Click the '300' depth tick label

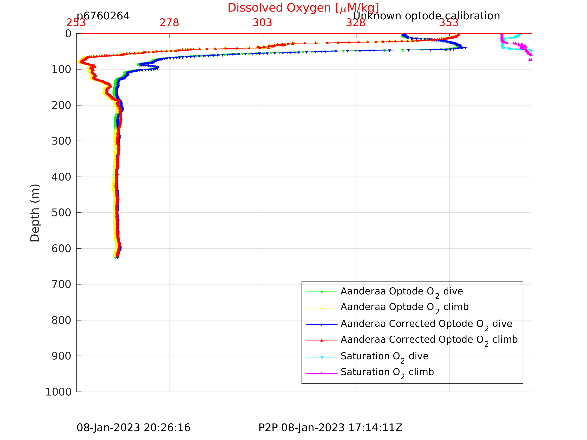coord(61,141)
